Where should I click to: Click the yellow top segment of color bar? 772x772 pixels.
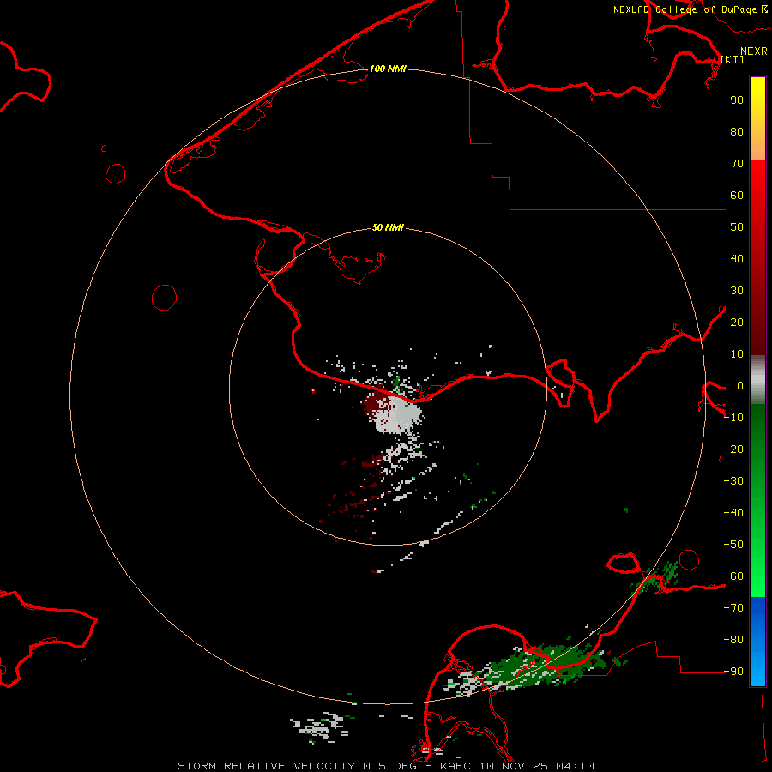757,118
